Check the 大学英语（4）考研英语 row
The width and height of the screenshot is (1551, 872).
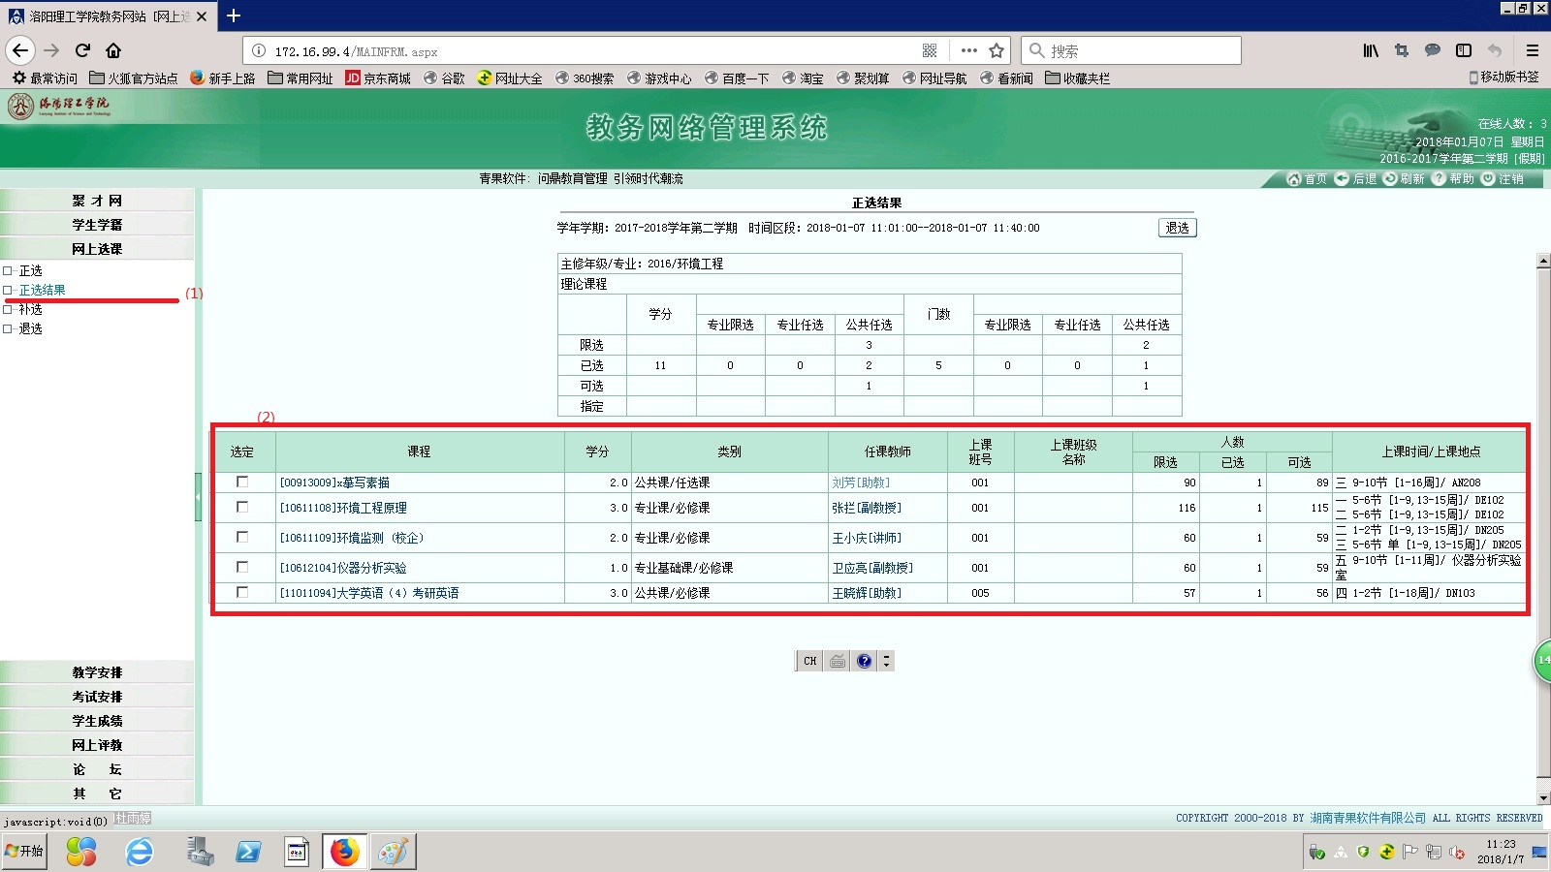(242, 593)
